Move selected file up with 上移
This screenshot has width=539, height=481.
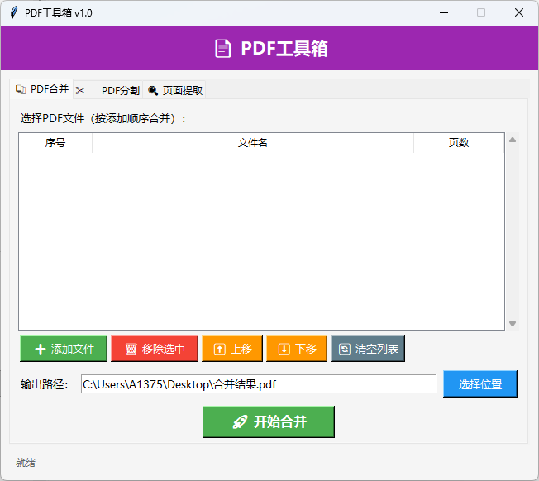pyautogui.click(x=232, y=349)
